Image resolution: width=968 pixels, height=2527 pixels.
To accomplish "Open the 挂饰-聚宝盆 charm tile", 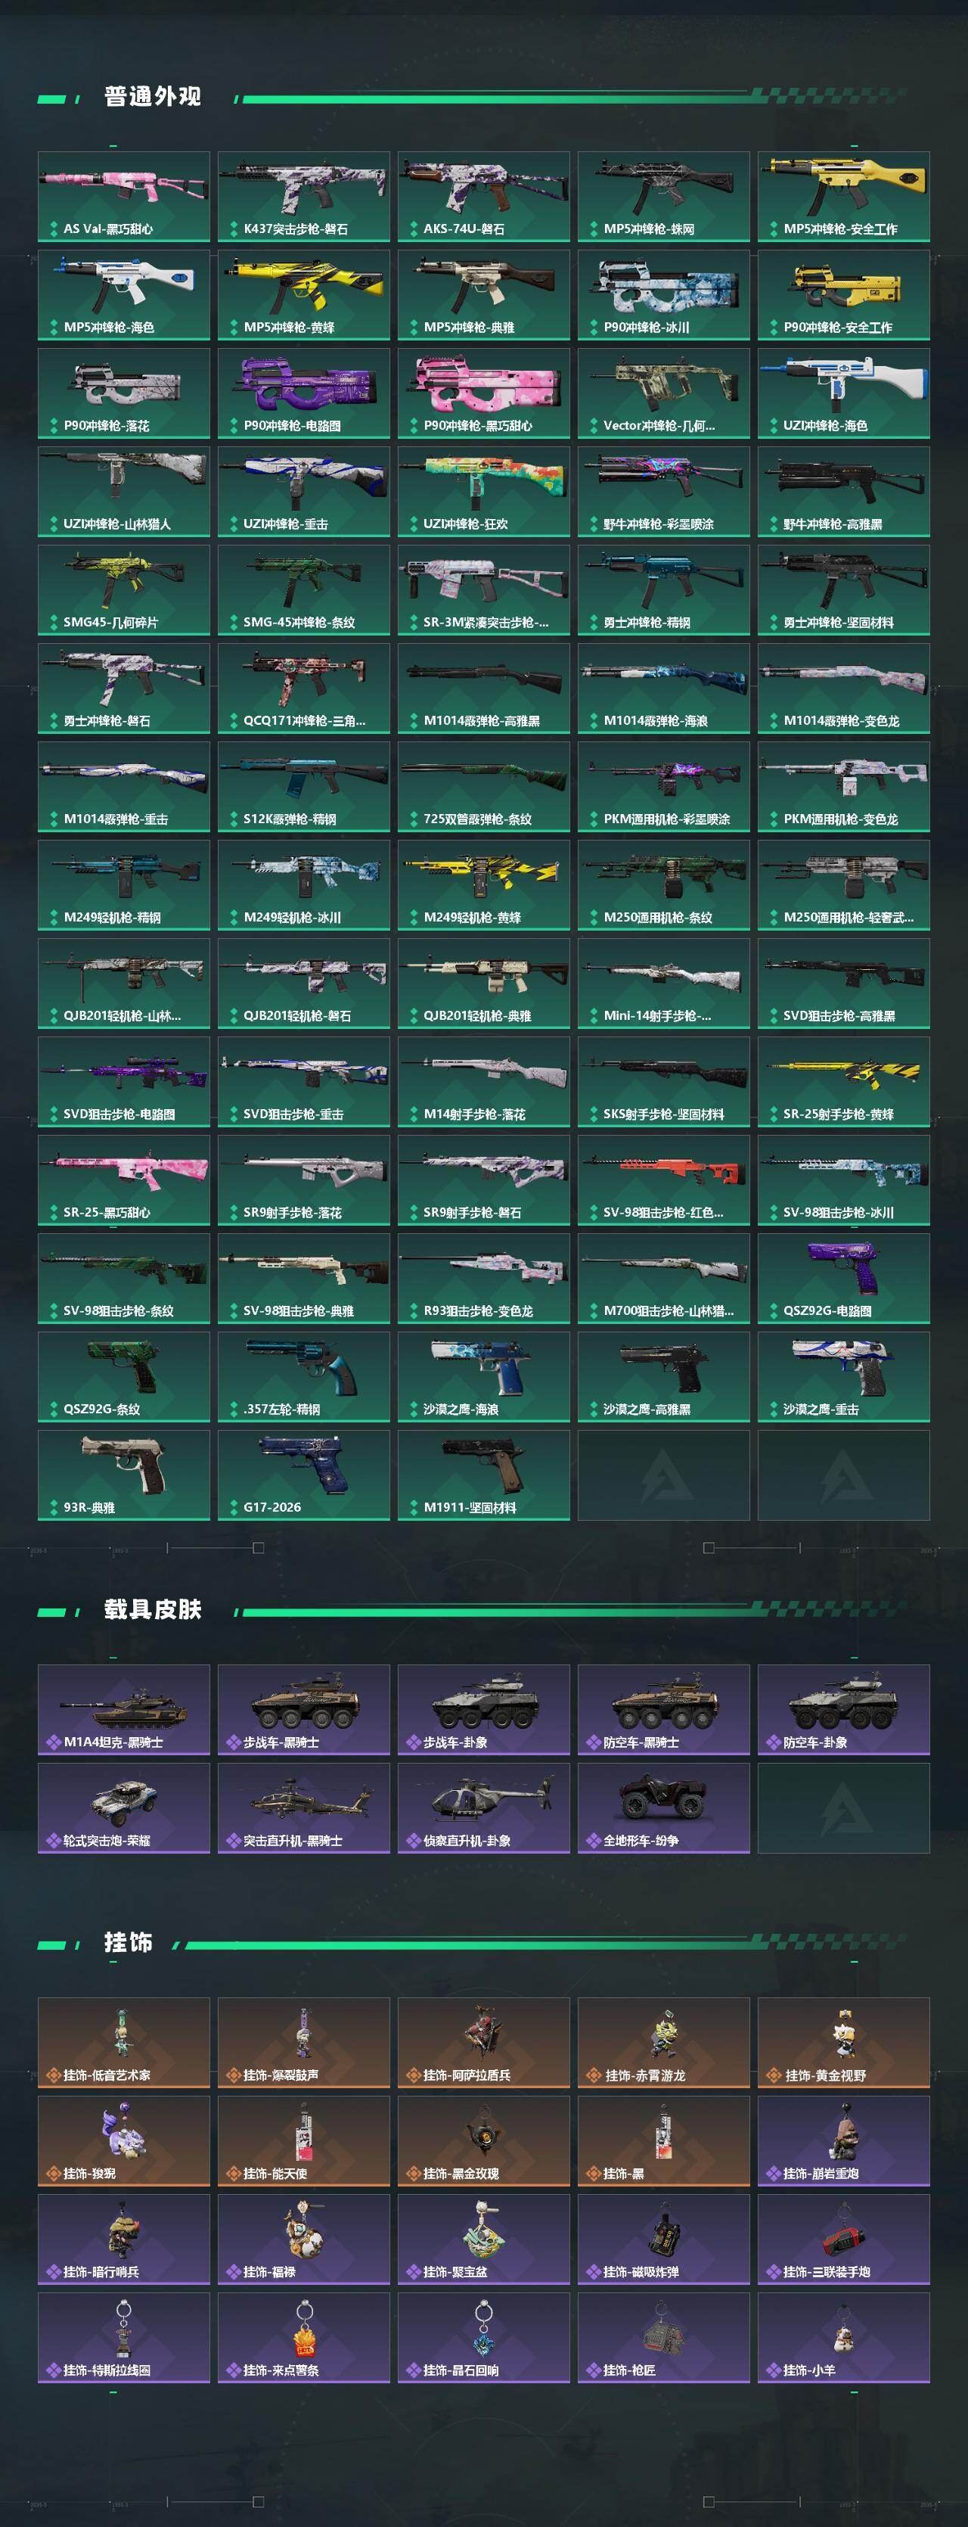I will (x=483, y=2239).
